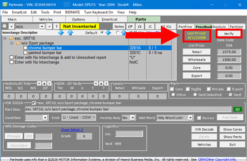Open the Kind U - Used - OEM dropdown
The height and width of the screenshot is (161, 247).
coord(79,117)
